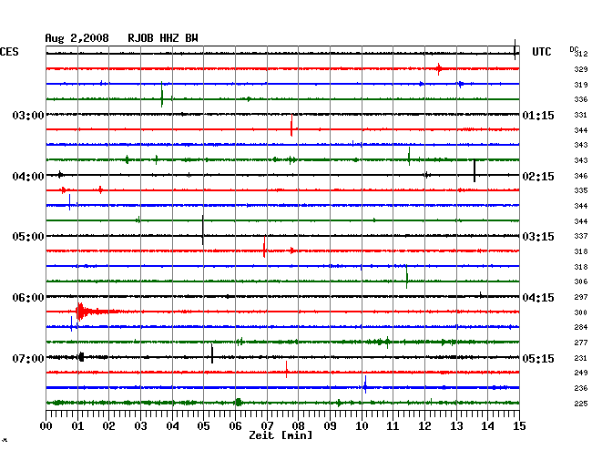Click the blue spike on the trace labeled 236

365,384
